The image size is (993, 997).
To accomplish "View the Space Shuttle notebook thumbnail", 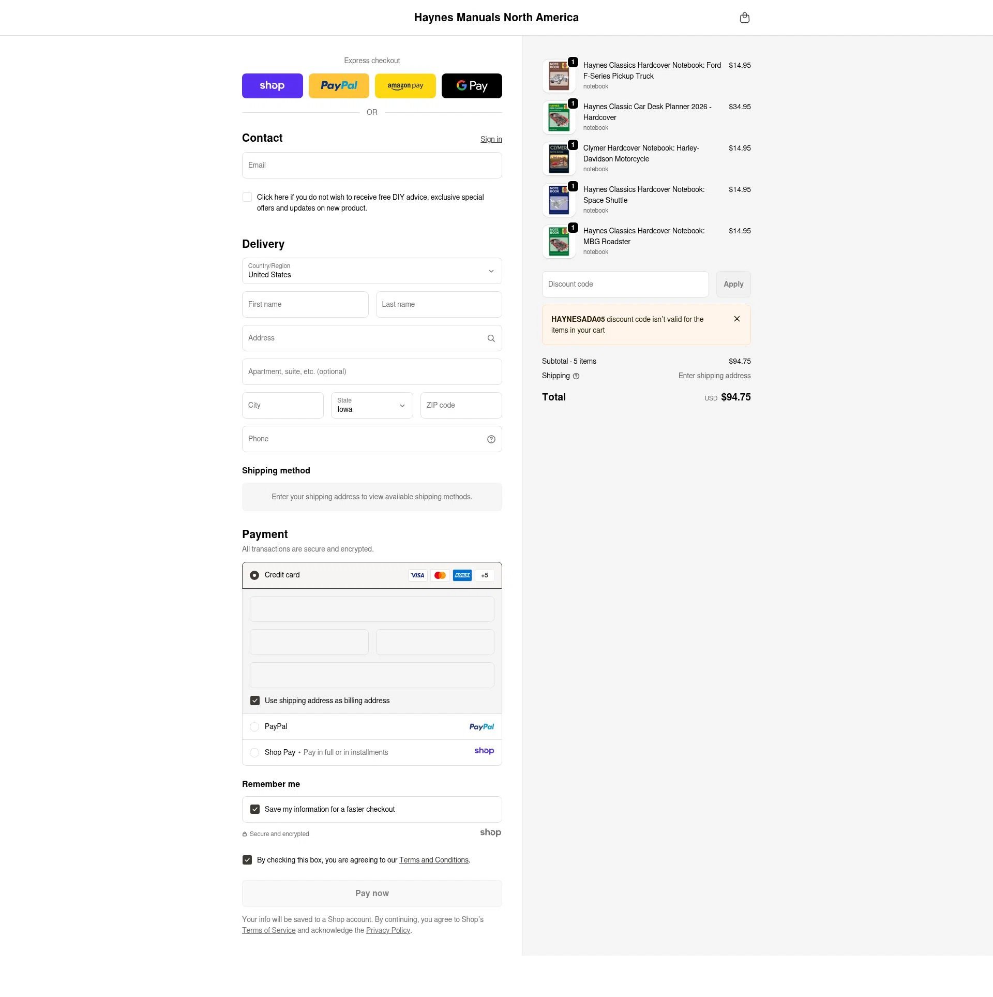I will tap(559, 200).
